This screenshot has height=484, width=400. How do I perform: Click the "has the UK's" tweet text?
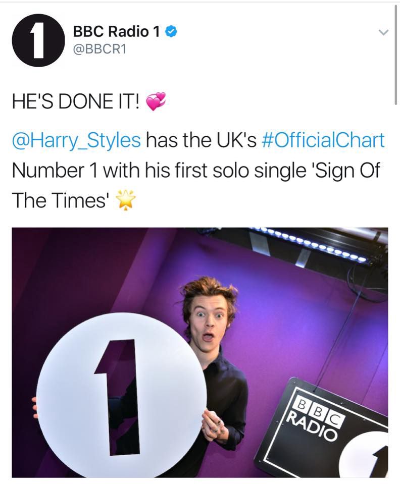pos(201,140)
